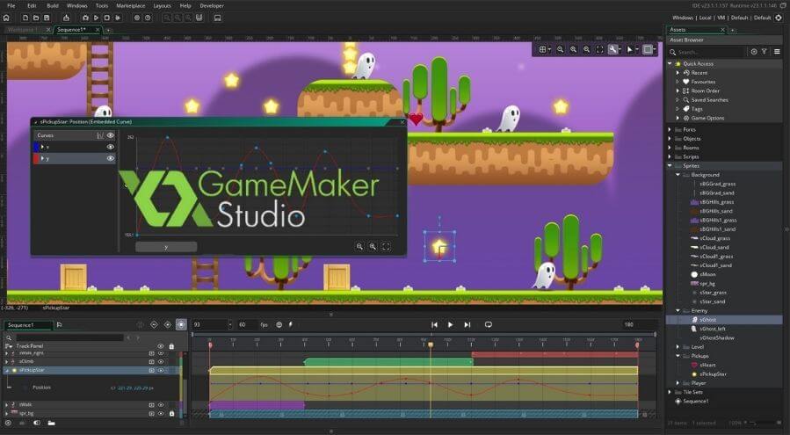Image resolution: width=790 pixels, height=435 pixels.
Task: Click the Save project icon in the toolbar
Action: pos(47,18)
